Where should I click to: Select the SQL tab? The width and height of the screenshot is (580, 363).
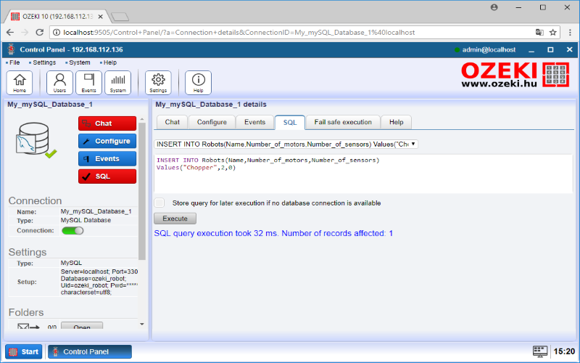(x=290, y=123)
